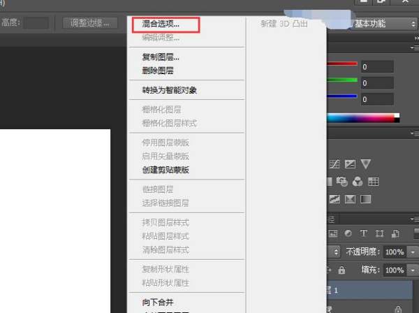This screenshot has width=419, height=313.
Task: Add an Exposure adjustment layer
Action: [350, 164]
